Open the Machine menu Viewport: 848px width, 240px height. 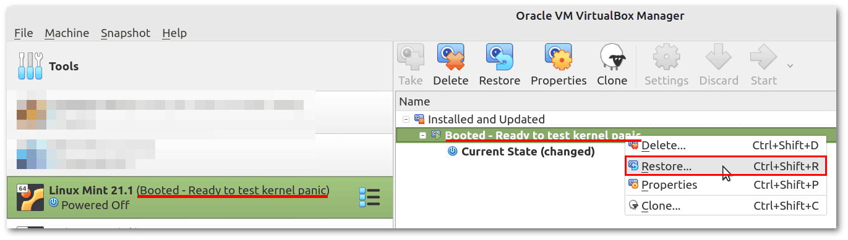67,33
